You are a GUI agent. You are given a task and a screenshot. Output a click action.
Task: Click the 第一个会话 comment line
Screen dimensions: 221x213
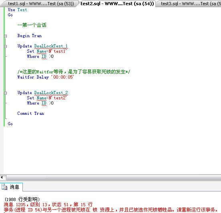(x=32, y=25)
